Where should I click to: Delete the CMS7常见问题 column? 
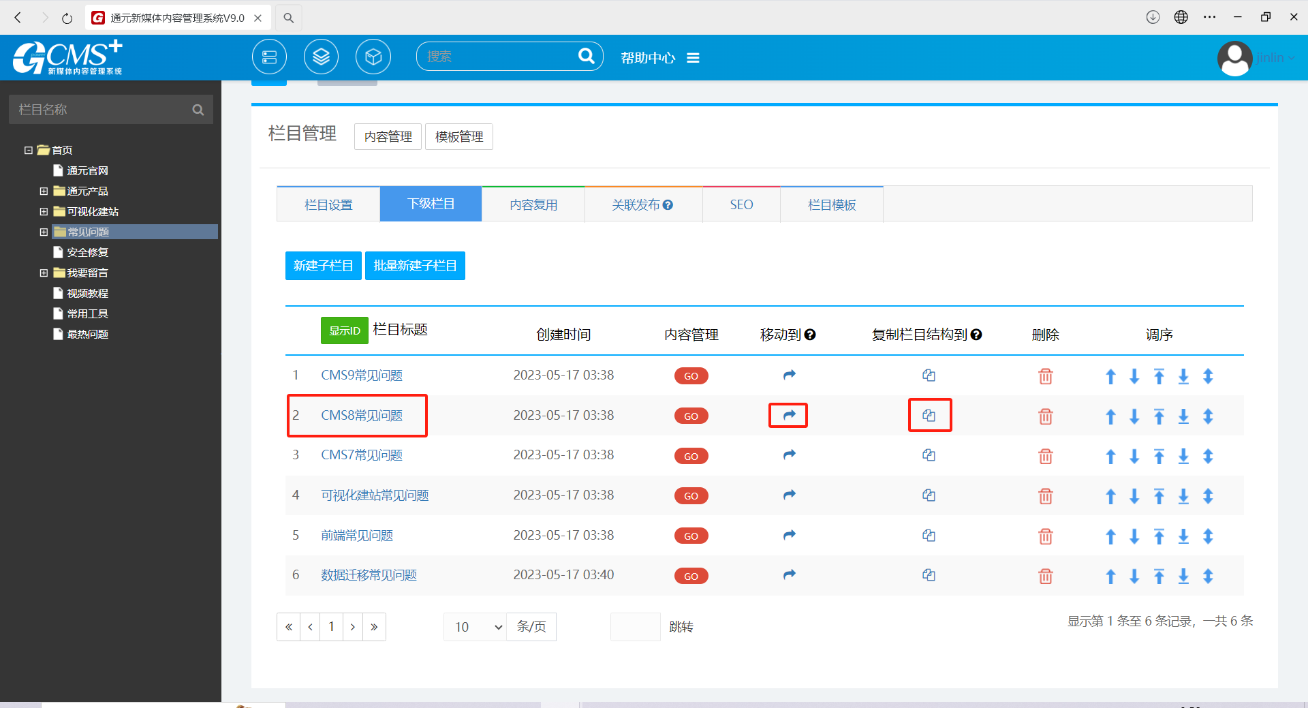point(1045,456)
